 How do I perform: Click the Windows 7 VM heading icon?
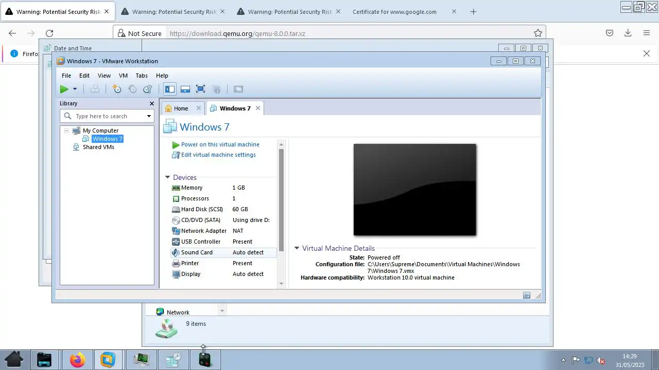point(170,127)
